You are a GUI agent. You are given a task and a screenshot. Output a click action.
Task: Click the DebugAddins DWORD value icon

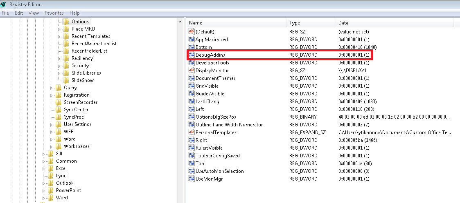pyautogui.click(x=191, y=55)
